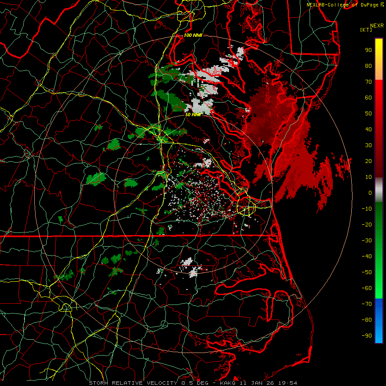The height and width of the screenshot is (386, 386).
Task: Click the 100 NMI range ring label
Action: (193, 35)
